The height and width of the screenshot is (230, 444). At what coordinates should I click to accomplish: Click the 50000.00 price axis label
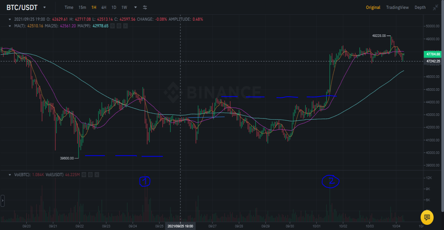432,26
